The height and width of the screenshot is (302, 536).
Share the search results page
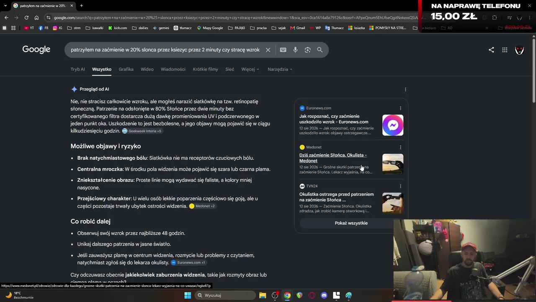pyautogui.click(x=491, y=50)
